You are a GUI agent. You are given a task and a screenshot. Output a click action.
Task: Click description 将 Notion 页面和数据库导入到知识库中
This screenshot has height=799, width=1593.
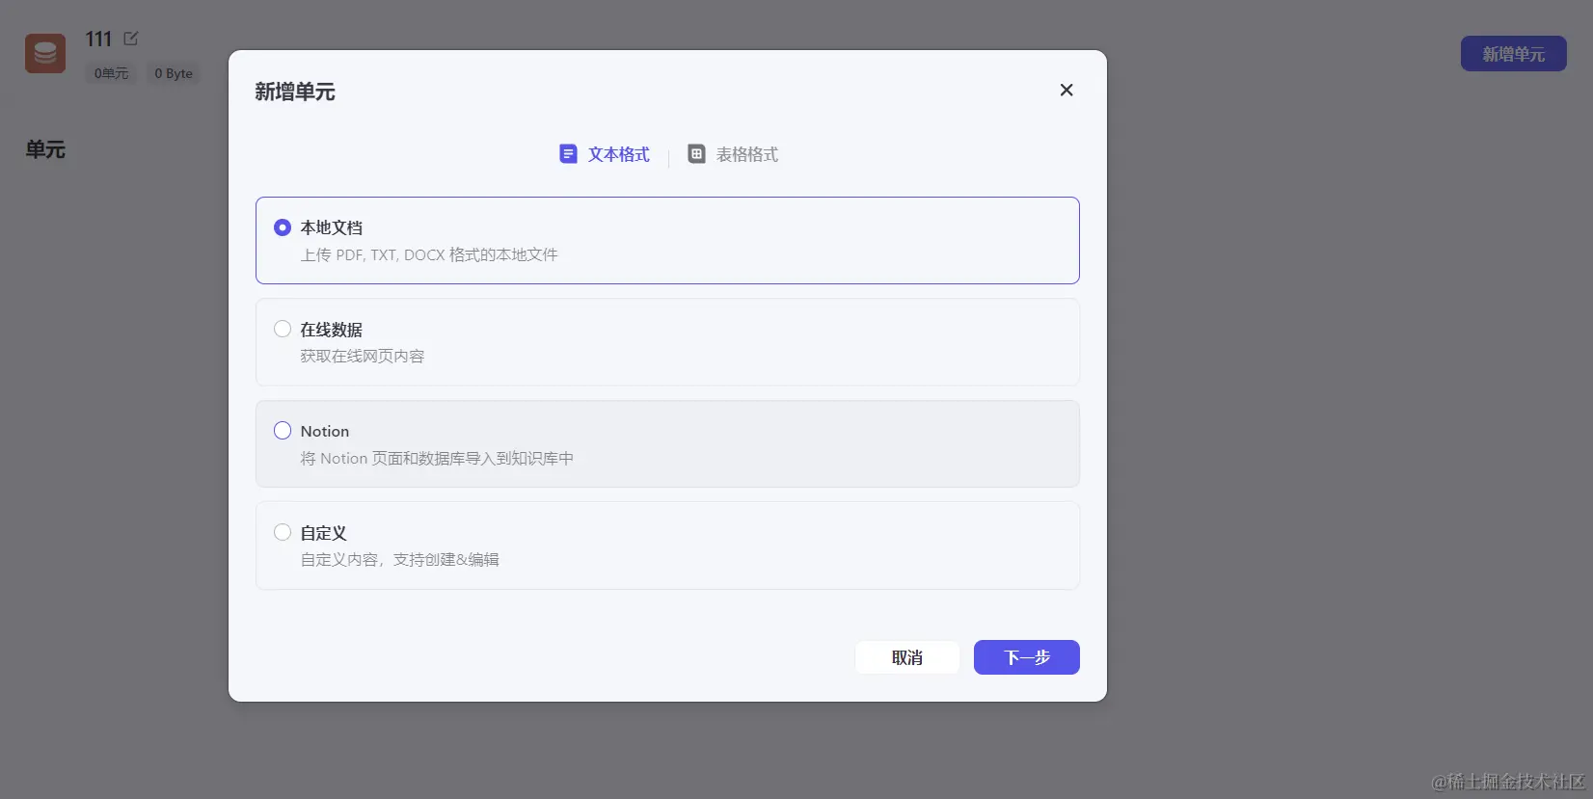point(437,459)
